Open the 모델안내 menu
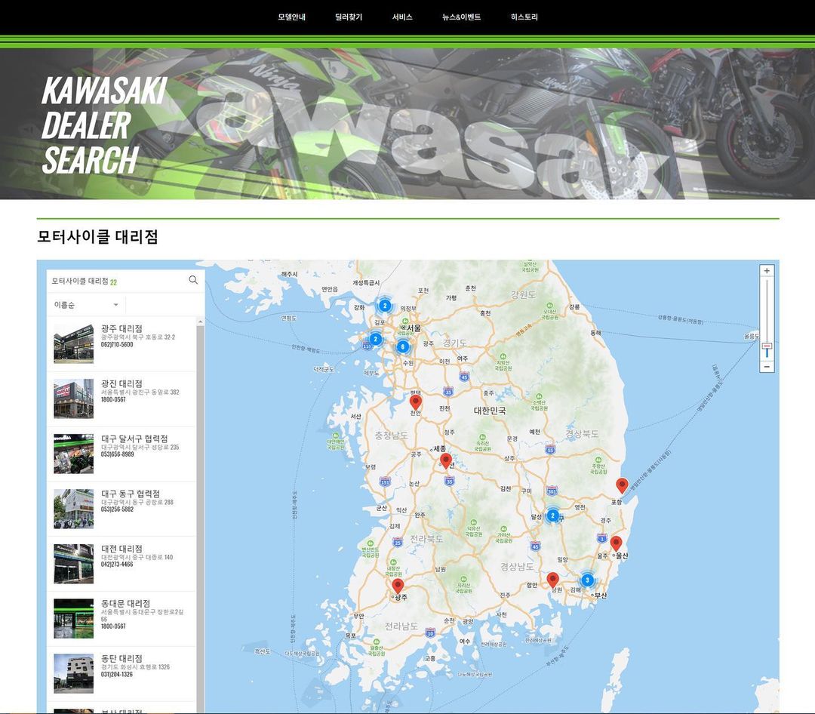The height and width of the screenshot is (714, 815). (291, 17)
